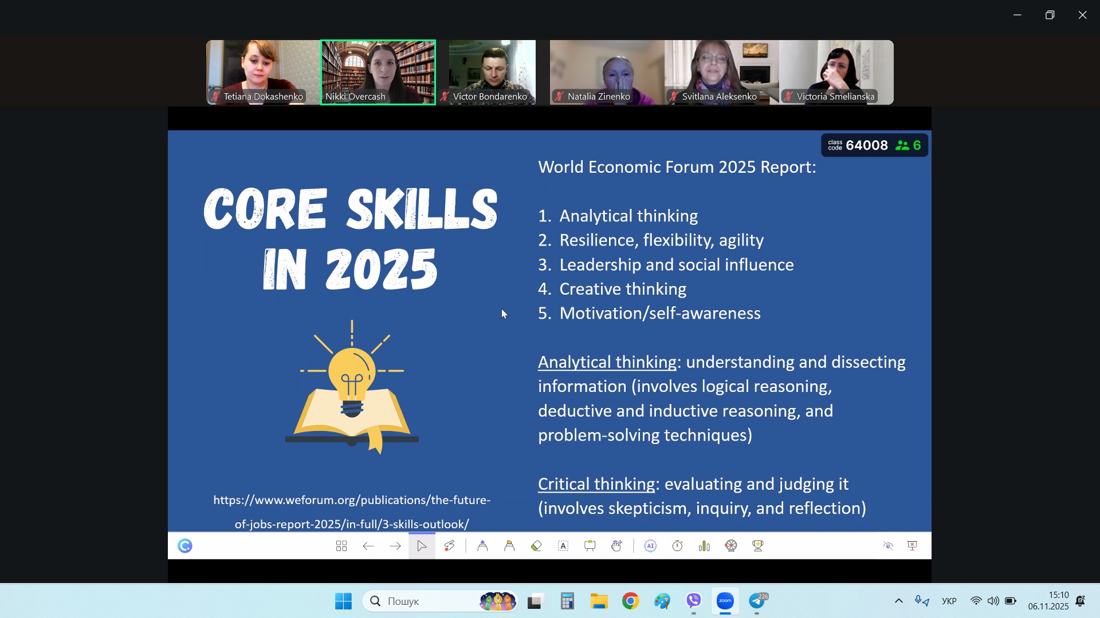Insert a text box tool
The height and width of the screenshot is (618, 1100).
pyautogui.click(x=563, y=546)
